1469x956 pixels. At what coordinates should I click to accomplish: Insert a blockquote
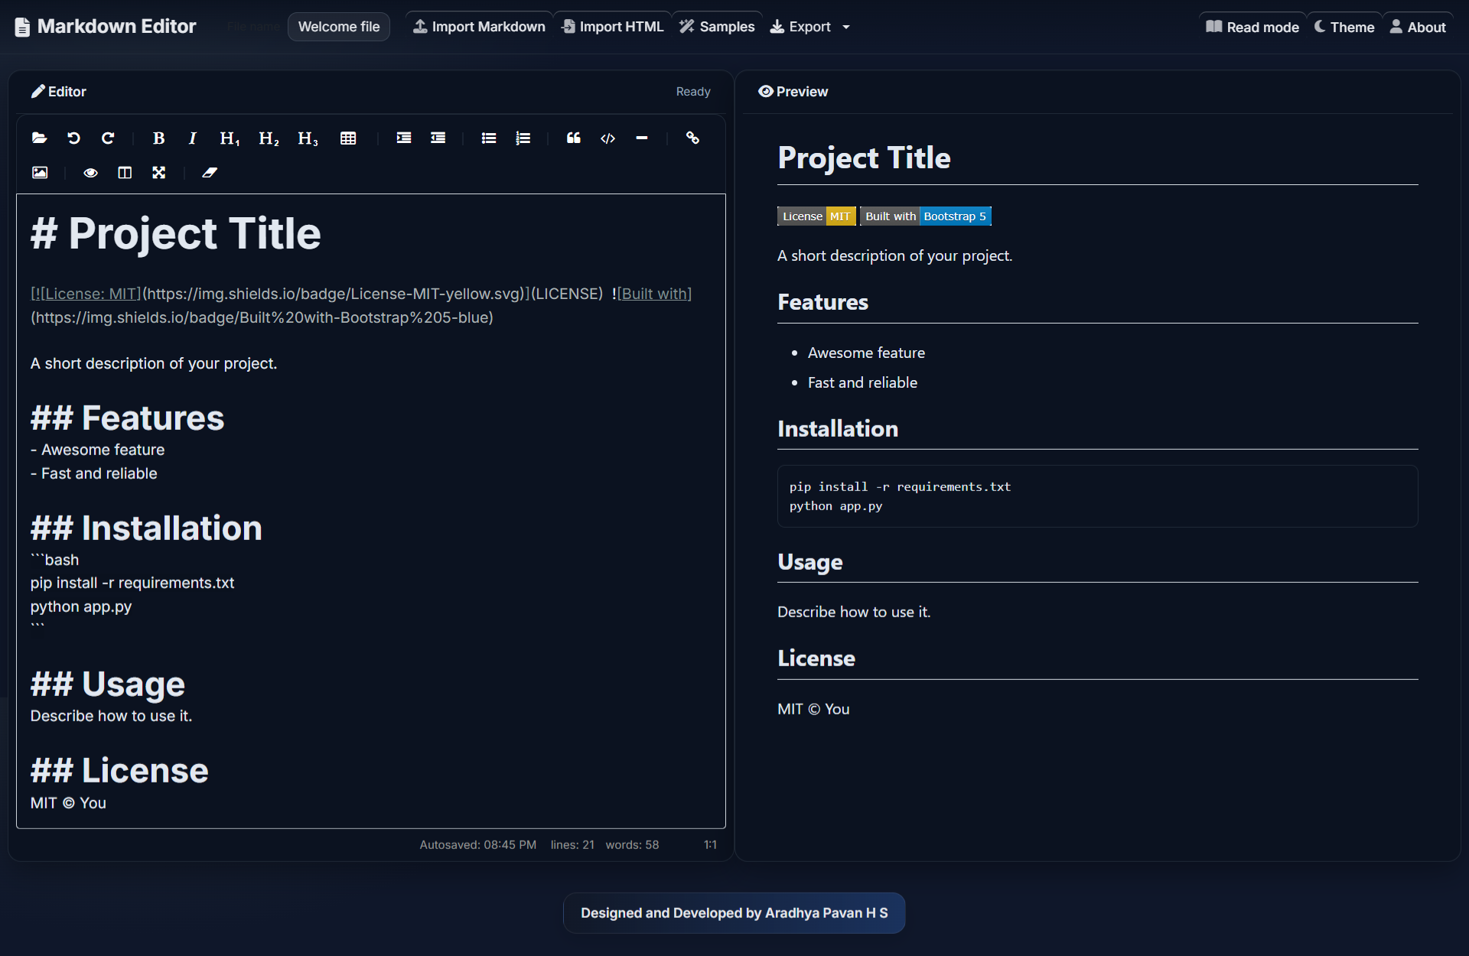click(x=574, y=138)
